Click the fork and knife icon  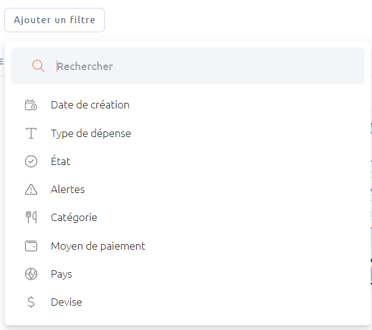pyautogui.click(x=31, y=217)
